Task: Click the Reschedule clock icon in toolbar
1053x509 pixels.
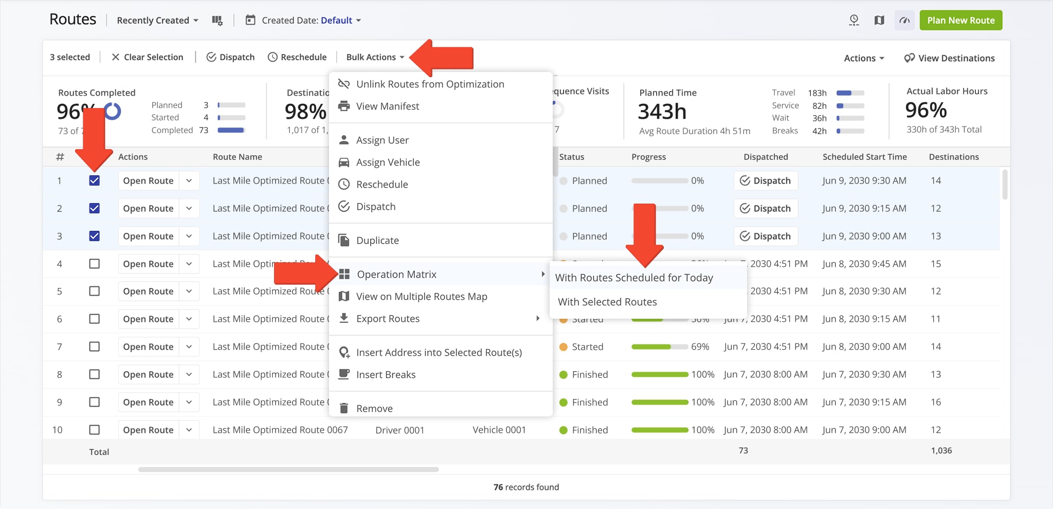Action: tap(273, 57)
